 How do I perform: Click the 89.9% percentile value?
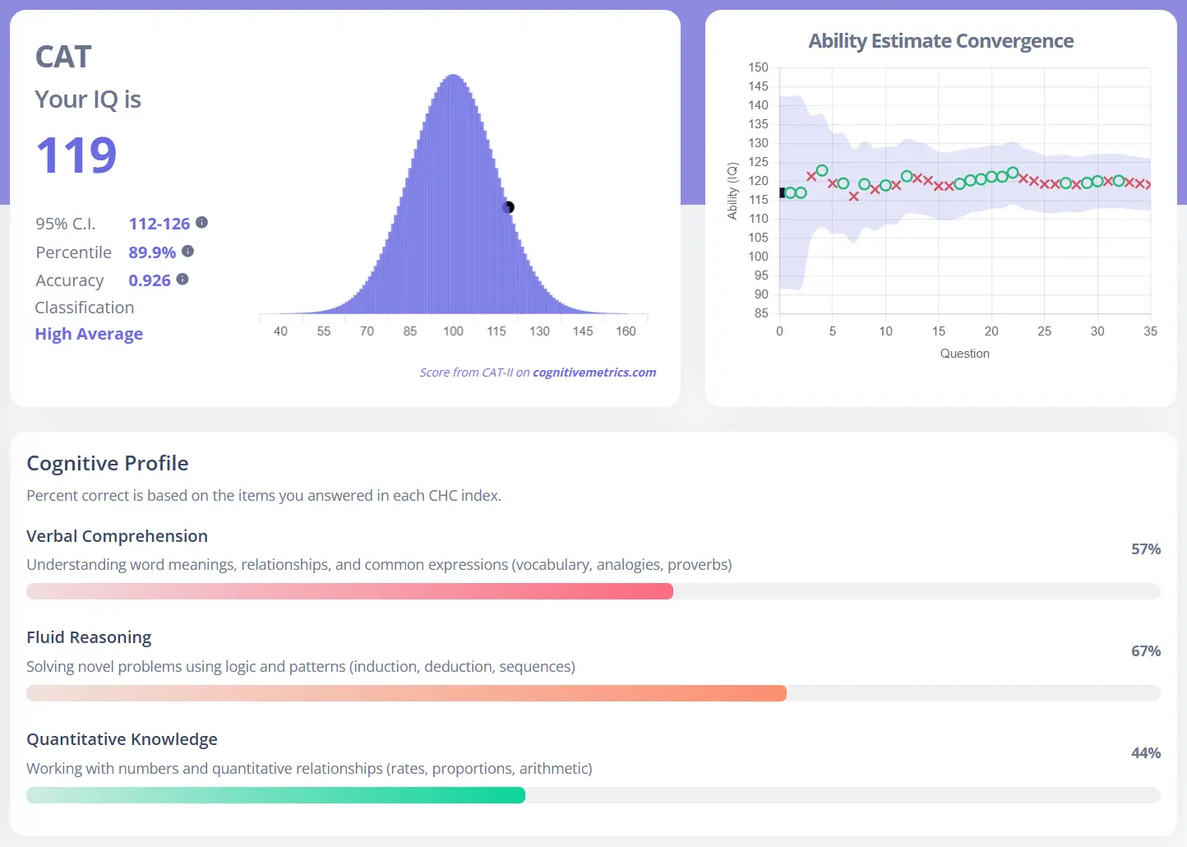click(x=152, y=252)
